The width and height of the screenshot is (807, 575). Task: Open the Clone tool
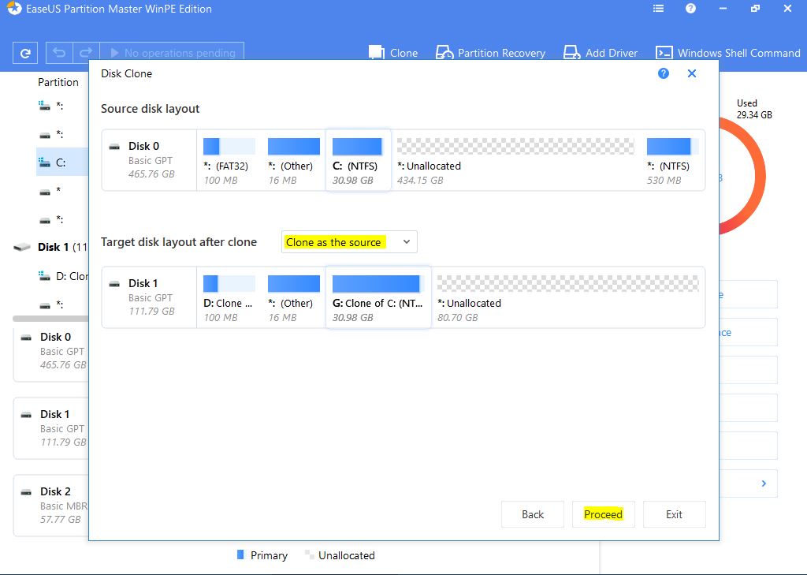[393, 53]
